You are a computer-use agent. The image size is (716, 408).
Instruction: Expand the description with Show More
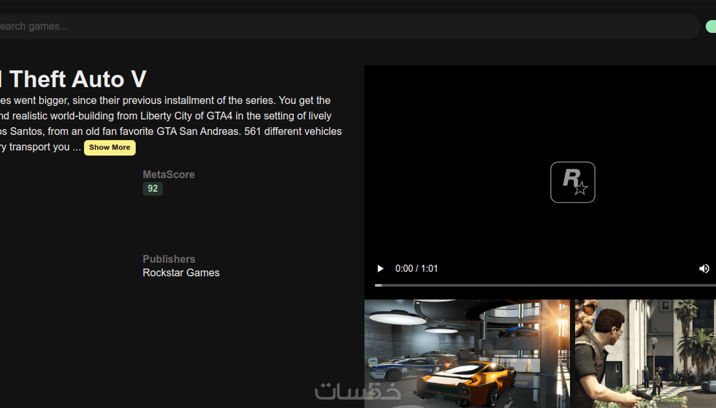tap(110, 148)
